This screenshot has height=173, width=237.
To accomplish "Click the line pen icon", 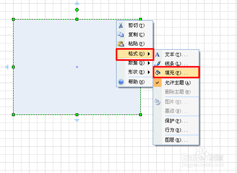I will point(157,64).
